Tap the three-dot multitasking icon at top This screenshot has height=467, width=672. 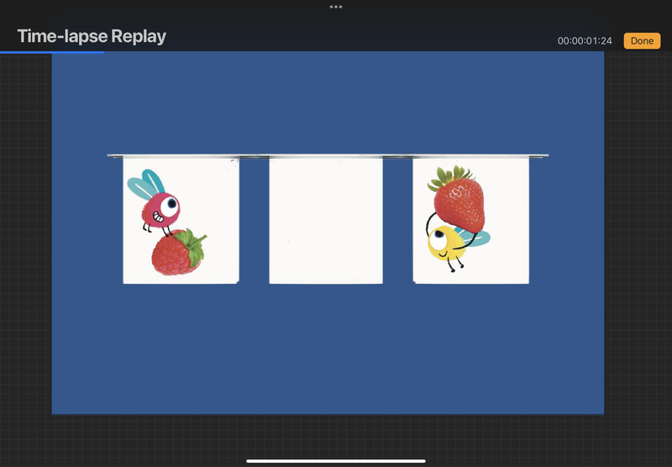pos(336,7)
